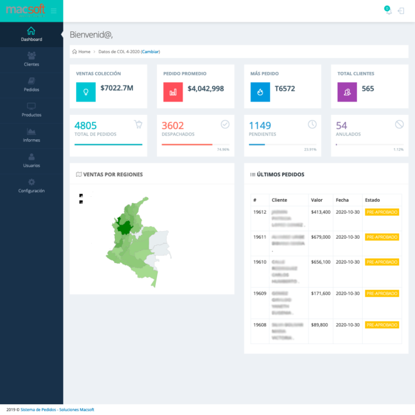Click the Soluciones Macsoft footer link
The width and height of the screenshot is (415, 415).
[77, 409]
